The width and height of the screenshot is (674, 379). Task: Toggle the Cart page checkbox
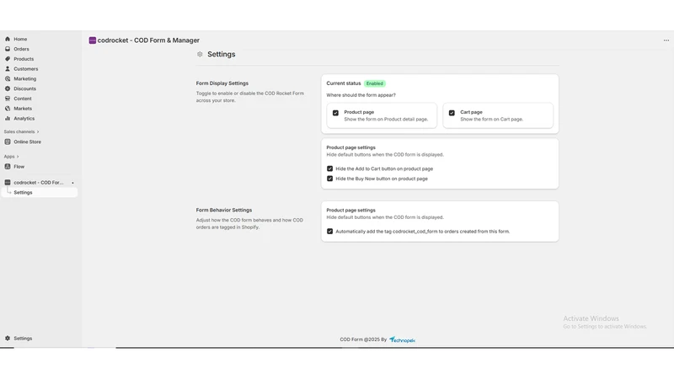pos(452,113)
